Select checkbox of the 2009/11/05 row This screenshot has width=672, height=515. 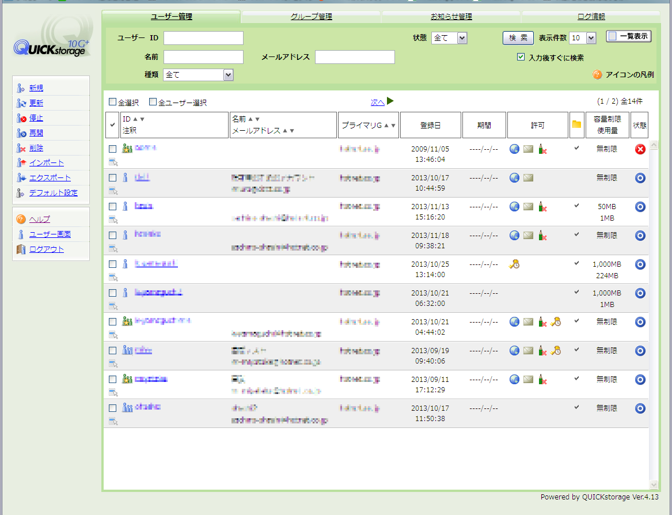click(113, 149)
